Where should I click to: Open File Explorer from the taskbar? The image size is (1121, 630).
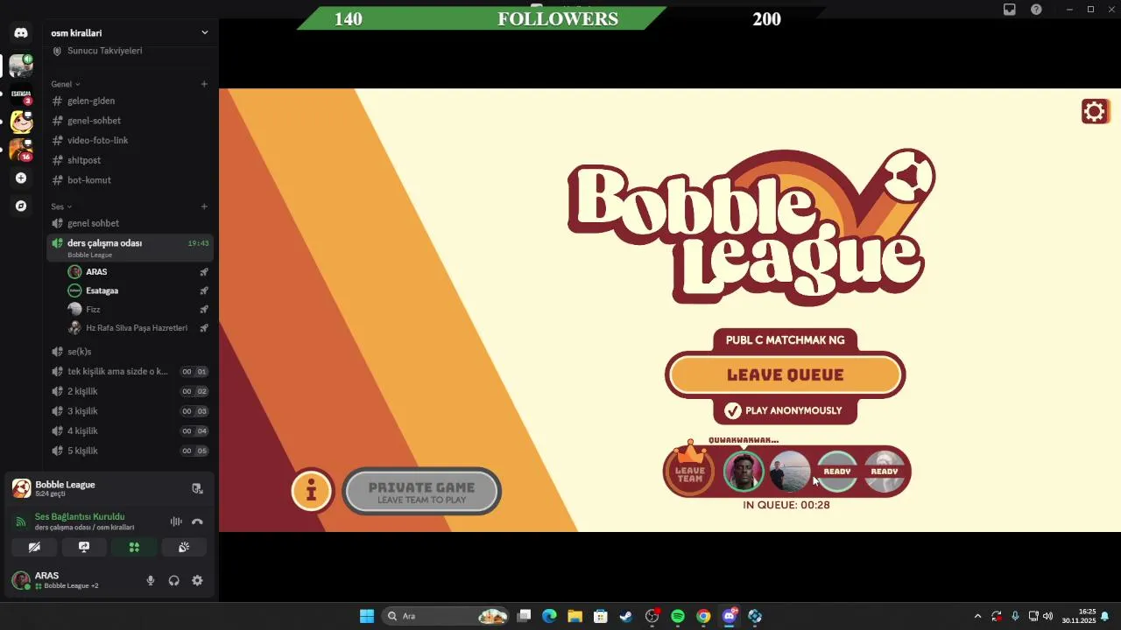pos(575,616)
